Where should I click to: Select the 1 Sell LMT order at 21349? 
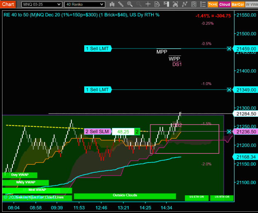click(x=98, y=90)
